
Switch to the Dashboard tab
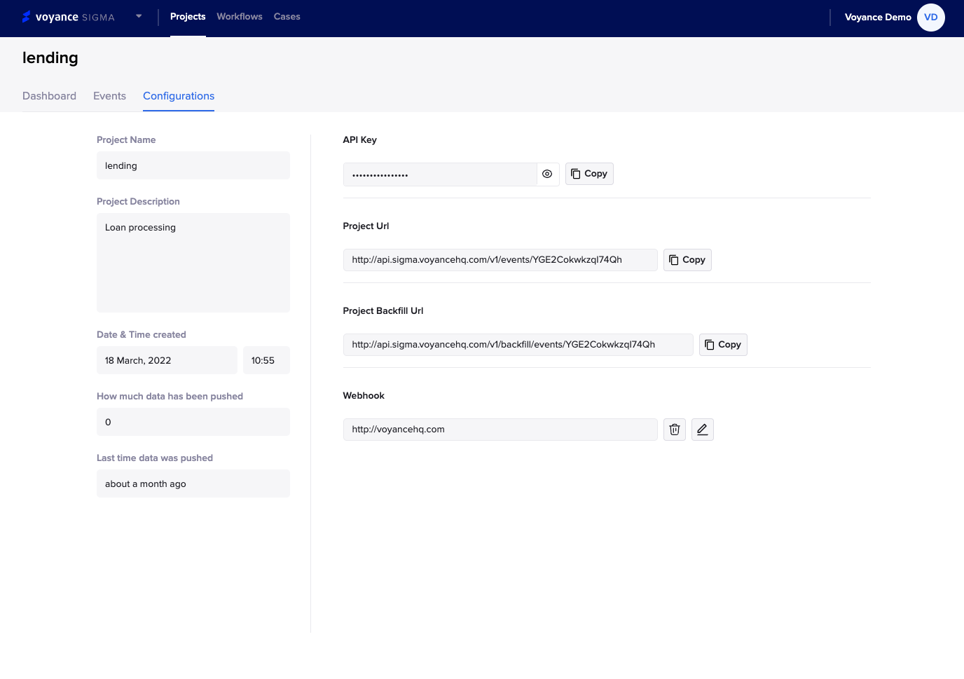tap(49, 96)
